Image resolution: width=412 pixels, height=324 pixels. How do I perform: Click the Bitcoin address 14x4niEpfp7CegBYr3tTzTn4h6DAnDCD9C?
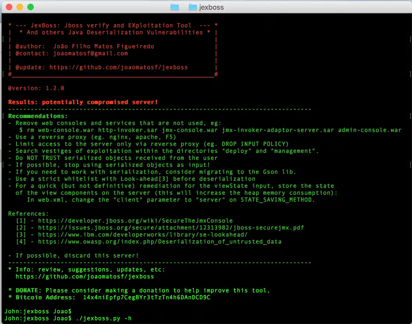147,297
